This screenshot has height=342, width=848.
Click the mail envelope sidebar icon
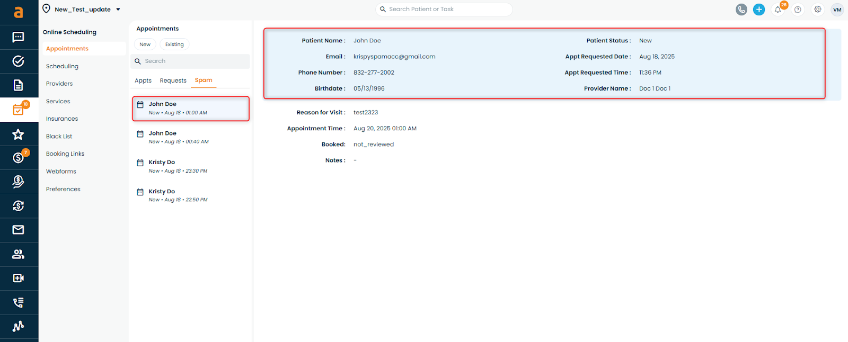18,230
